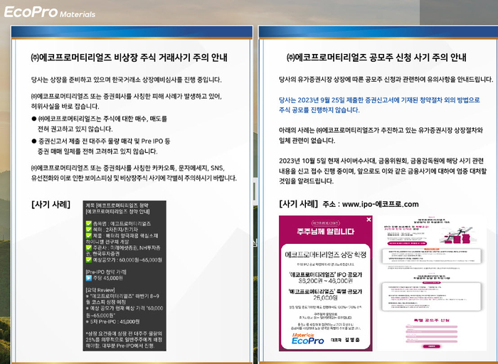The height and width of the screenshot is (364, 498).
Task: Click bullet about 주식에 대한 매수, 매도를
Action: (x=100, y=124)
